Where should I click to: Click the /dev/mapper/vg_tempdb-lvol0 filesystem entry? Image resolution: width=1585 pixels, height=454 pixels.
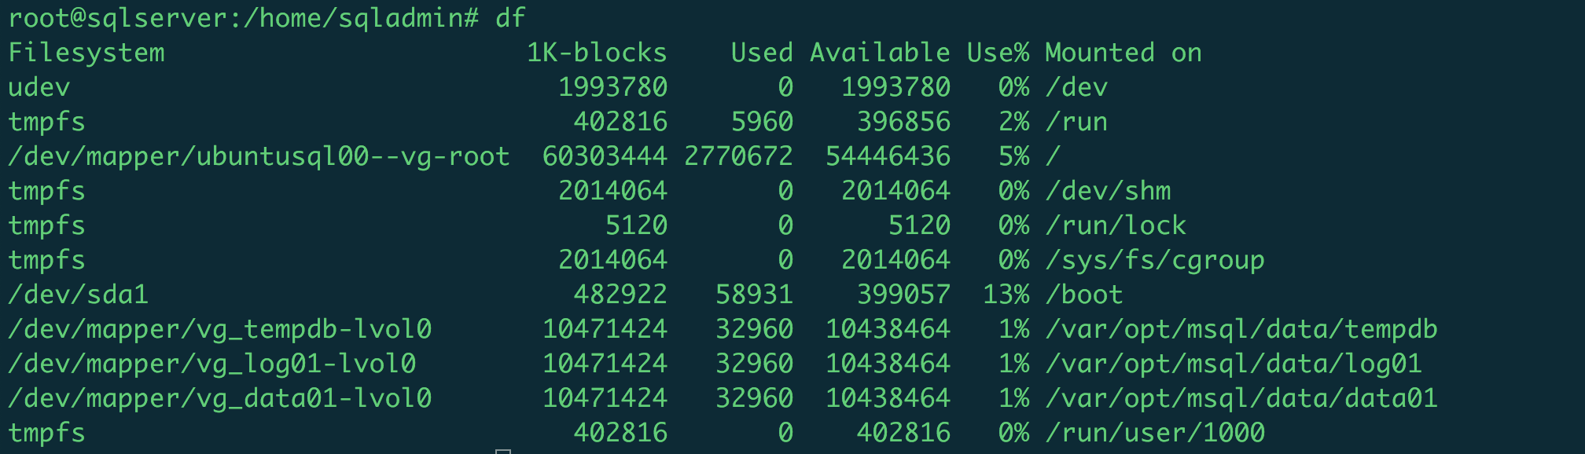point(219,329)
